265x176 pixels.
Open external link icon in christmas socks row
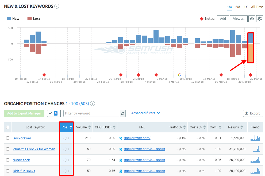[121, 149]
